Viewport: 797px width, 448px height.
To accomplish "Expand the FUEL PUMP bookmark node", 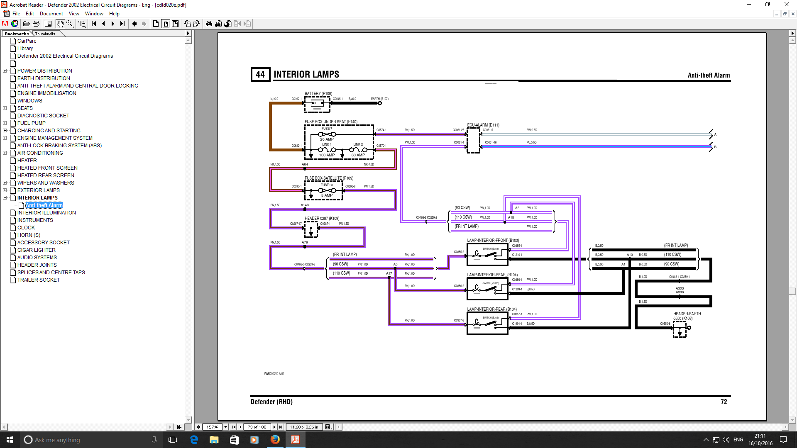I will [5, 123].
